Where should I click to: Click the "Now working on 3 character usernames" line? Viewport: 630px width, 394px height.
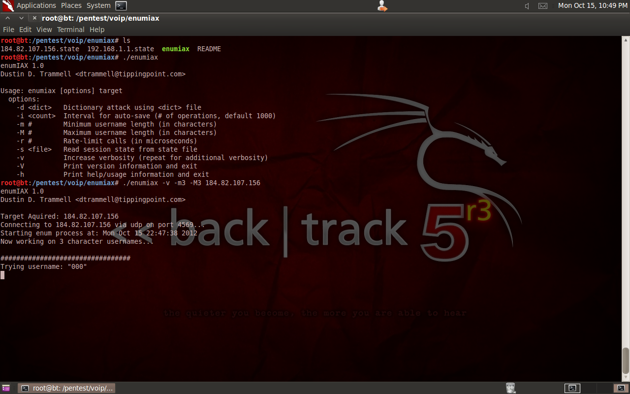[77, 242]
